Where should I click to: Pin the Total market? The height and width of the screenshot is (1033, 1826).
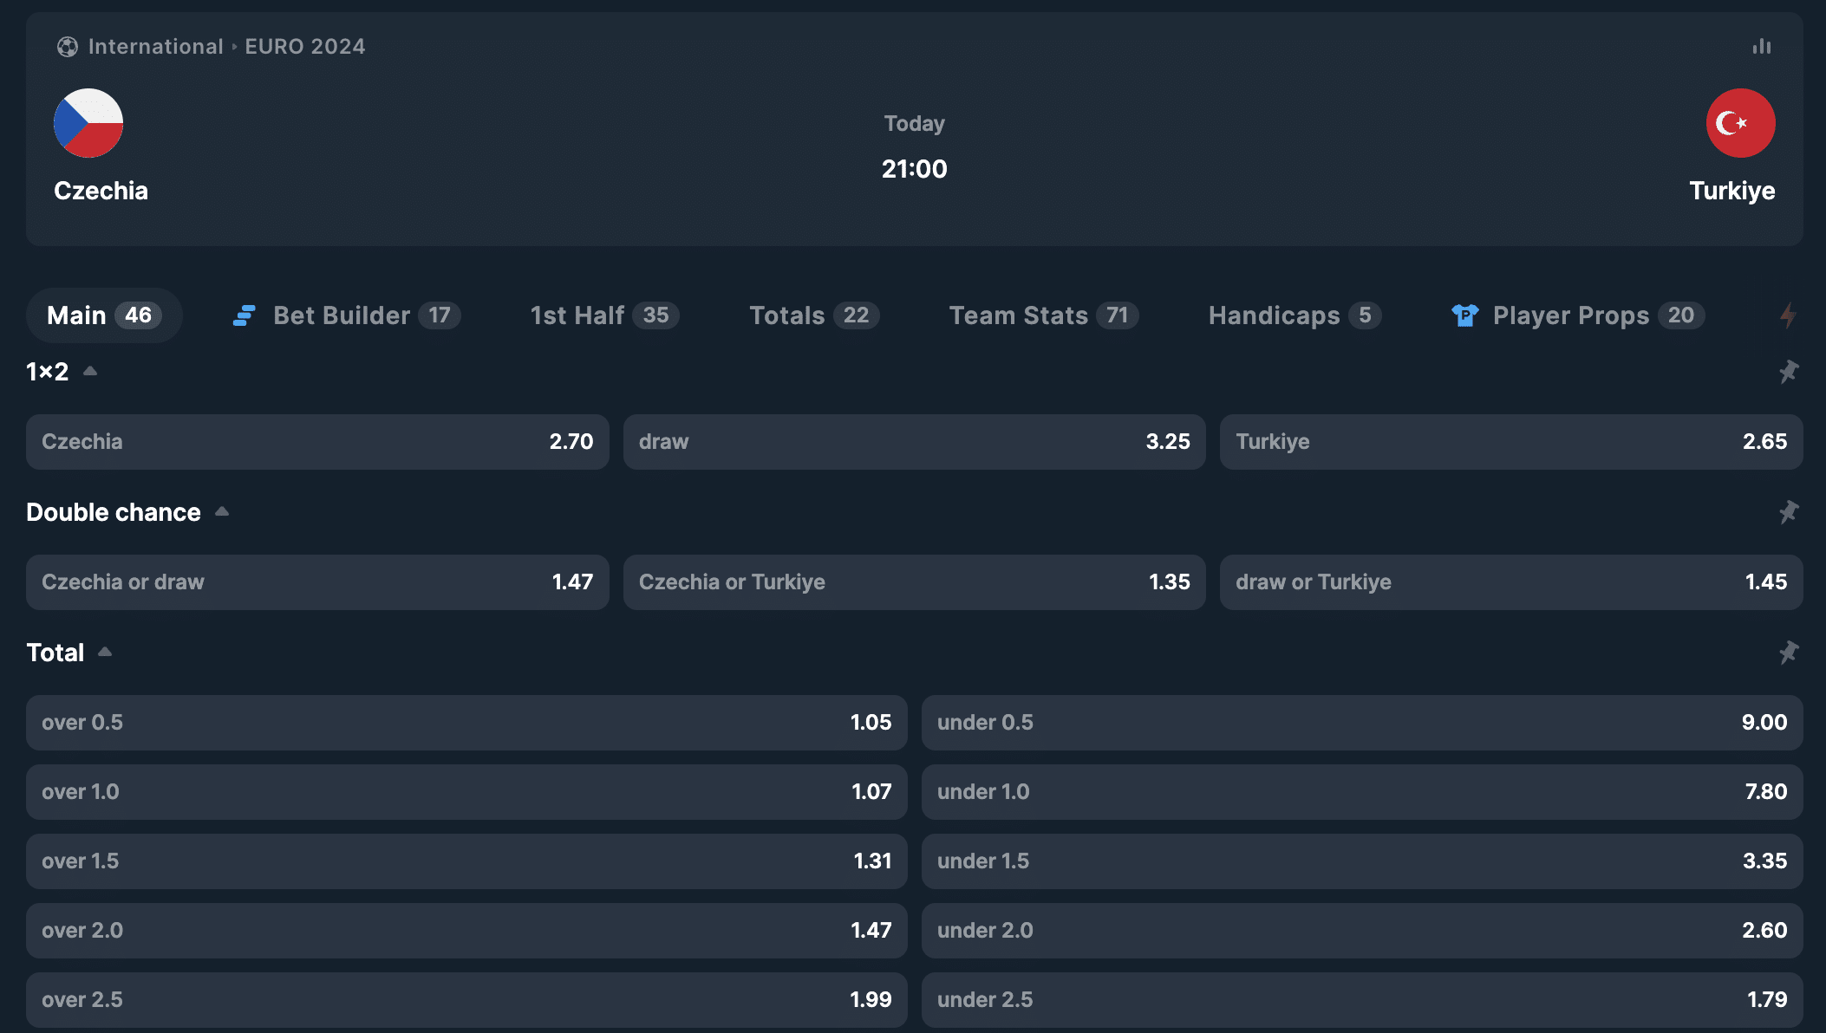[x=1788, y=653]
